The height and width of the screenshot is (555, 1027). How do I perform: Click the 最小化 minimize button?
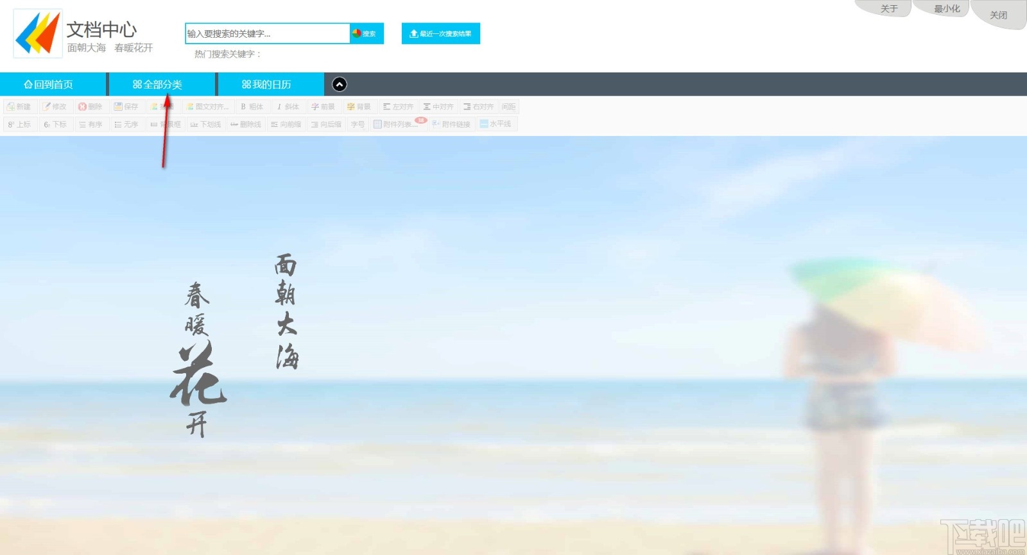pos(946,8)
